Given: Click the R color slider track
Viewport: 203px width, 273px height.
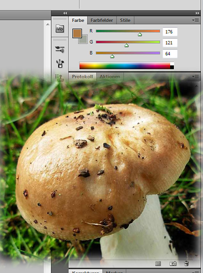Looking at the screenshot, I should click(128, 31).
